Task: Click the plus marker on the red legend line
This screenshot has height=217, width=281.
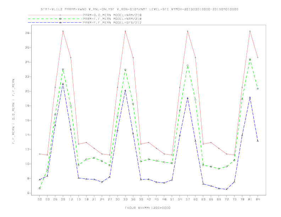Action: pos(60,15)
